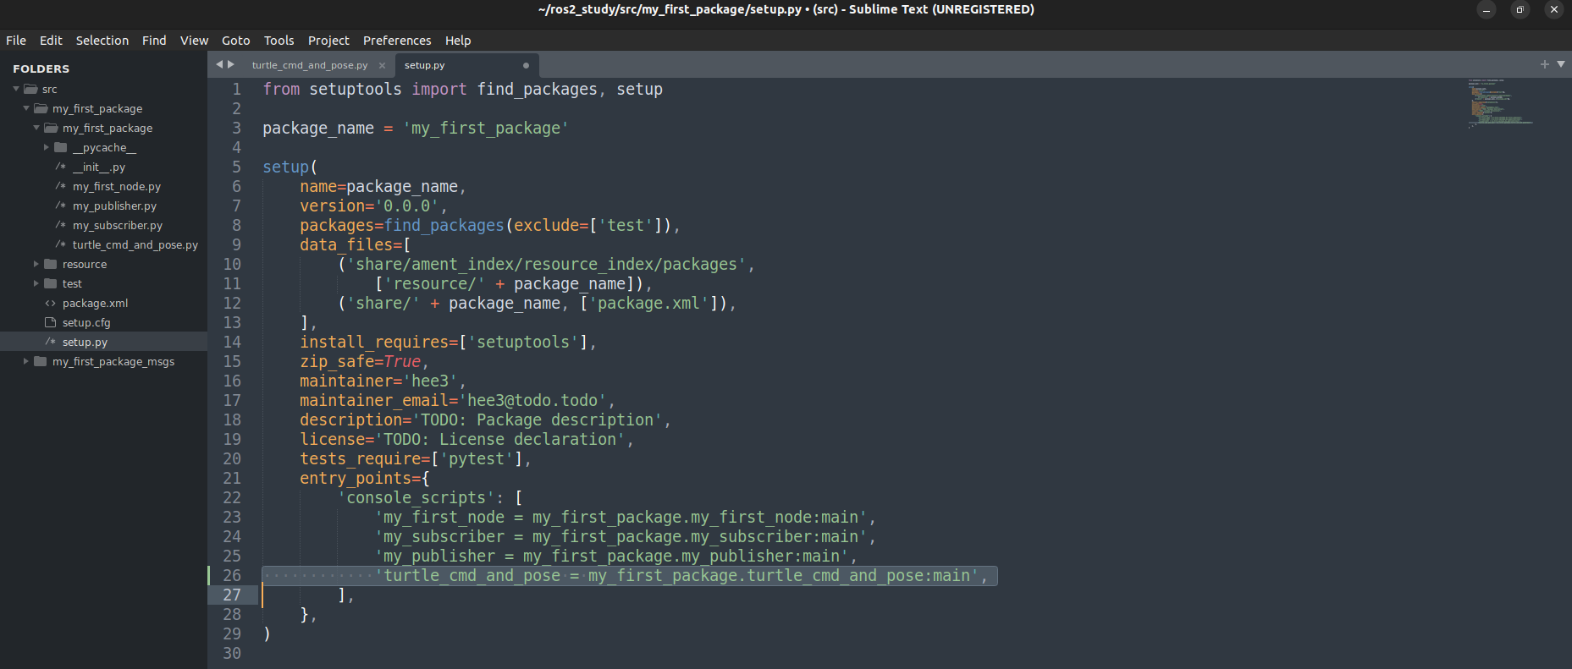Click the resource folder icon
The width and height of the screenshot is (1572, 669).
click(51, 264)
